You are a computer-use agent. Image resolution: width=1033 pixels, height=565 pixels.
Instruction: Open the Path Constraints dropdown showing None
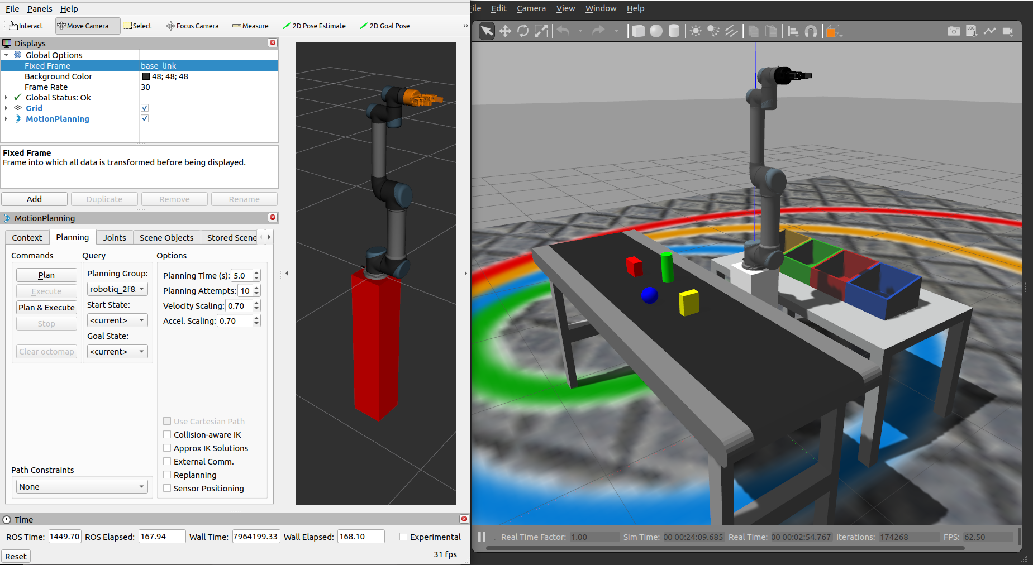[x=82, y=487]
